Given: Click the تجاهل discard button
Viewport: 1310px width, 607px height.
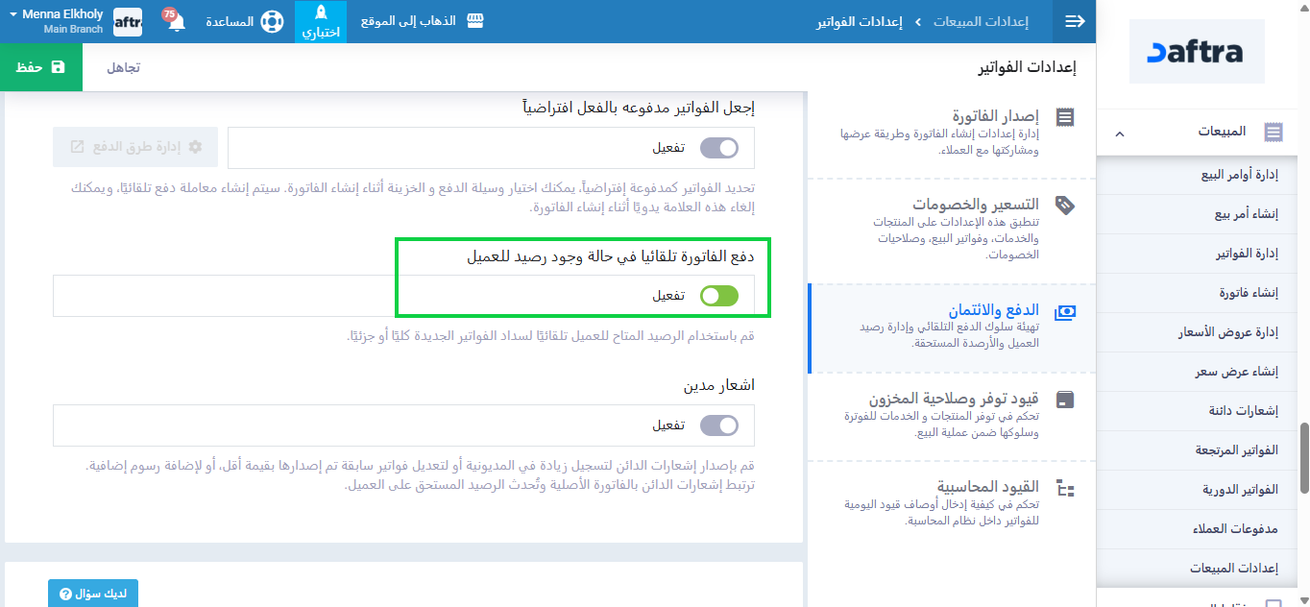Looking at the screenshot, I should pos(123,67).
